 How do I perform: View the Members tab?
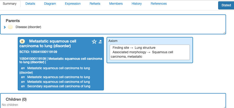point(116,4)
